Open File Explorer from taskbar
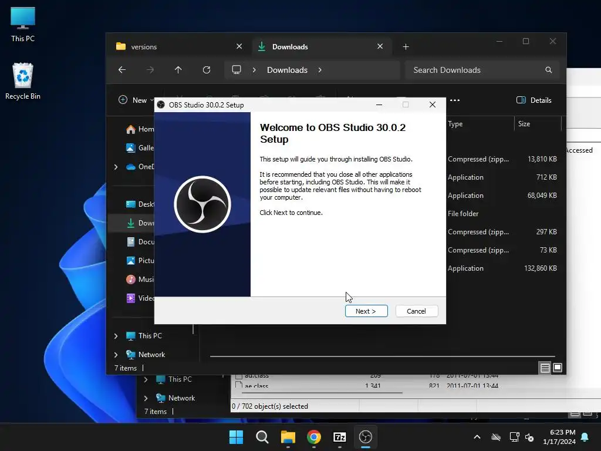The width and height of the screenshot is (601, 451). coord(288,437)
